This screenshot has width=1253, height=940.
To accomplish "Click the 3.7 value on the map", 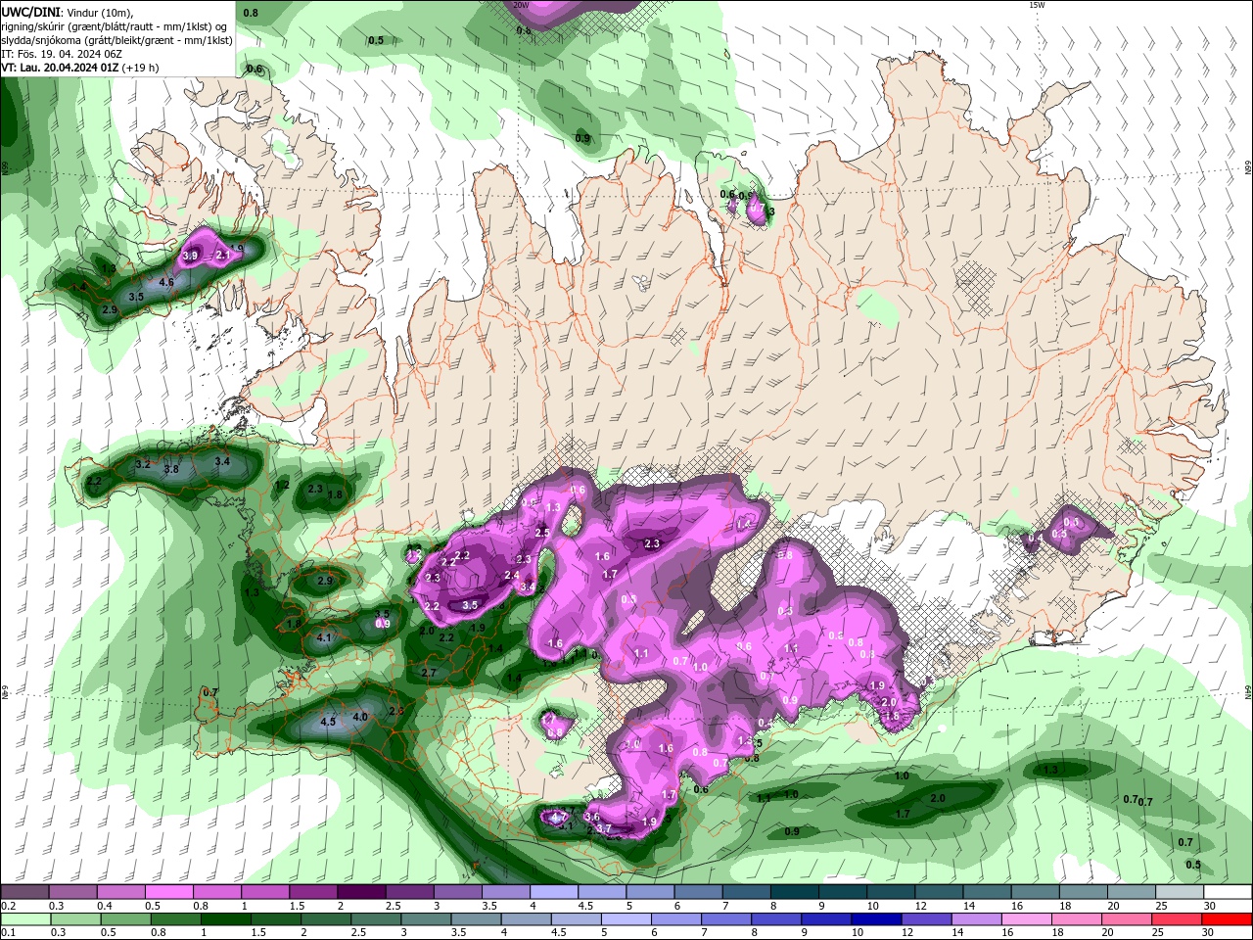I will point(603,829).
